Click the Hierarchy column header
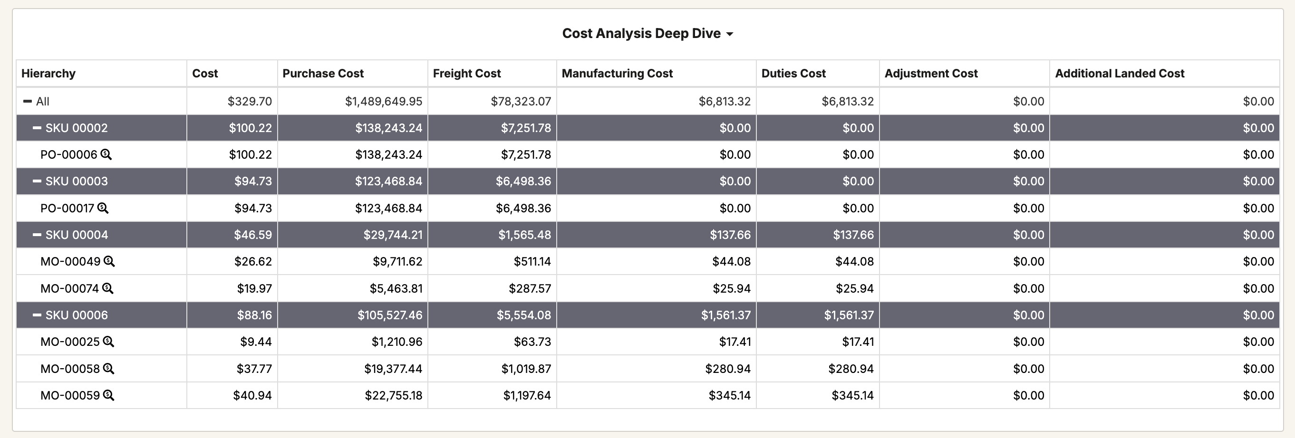This screenshot has height=438, width=1295. (48, 73)
